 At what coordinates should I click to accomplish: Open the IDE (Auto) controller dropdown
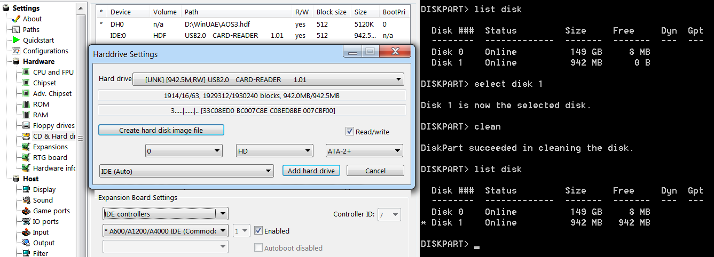186,171
